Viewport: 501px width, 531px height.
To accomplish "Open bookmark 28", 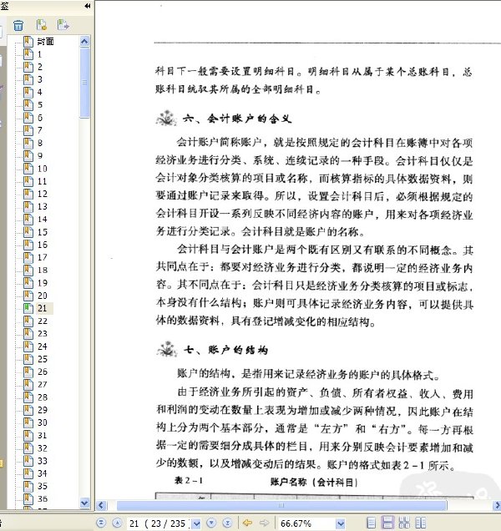I will [42, 397].
